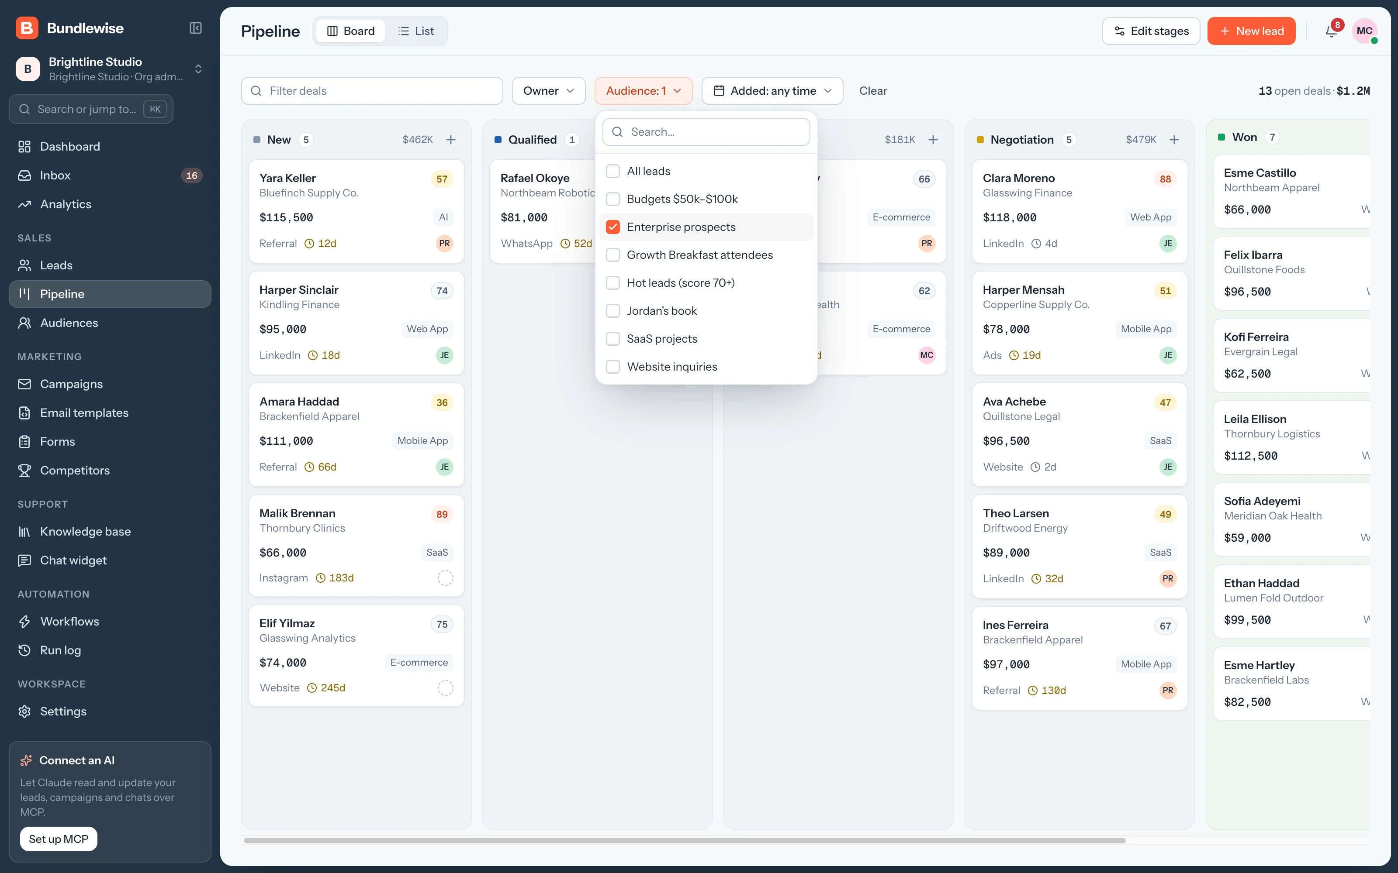Click the Edit stages button
1398x873 pixels.
pyautogui.click(x=1151, y=31)
